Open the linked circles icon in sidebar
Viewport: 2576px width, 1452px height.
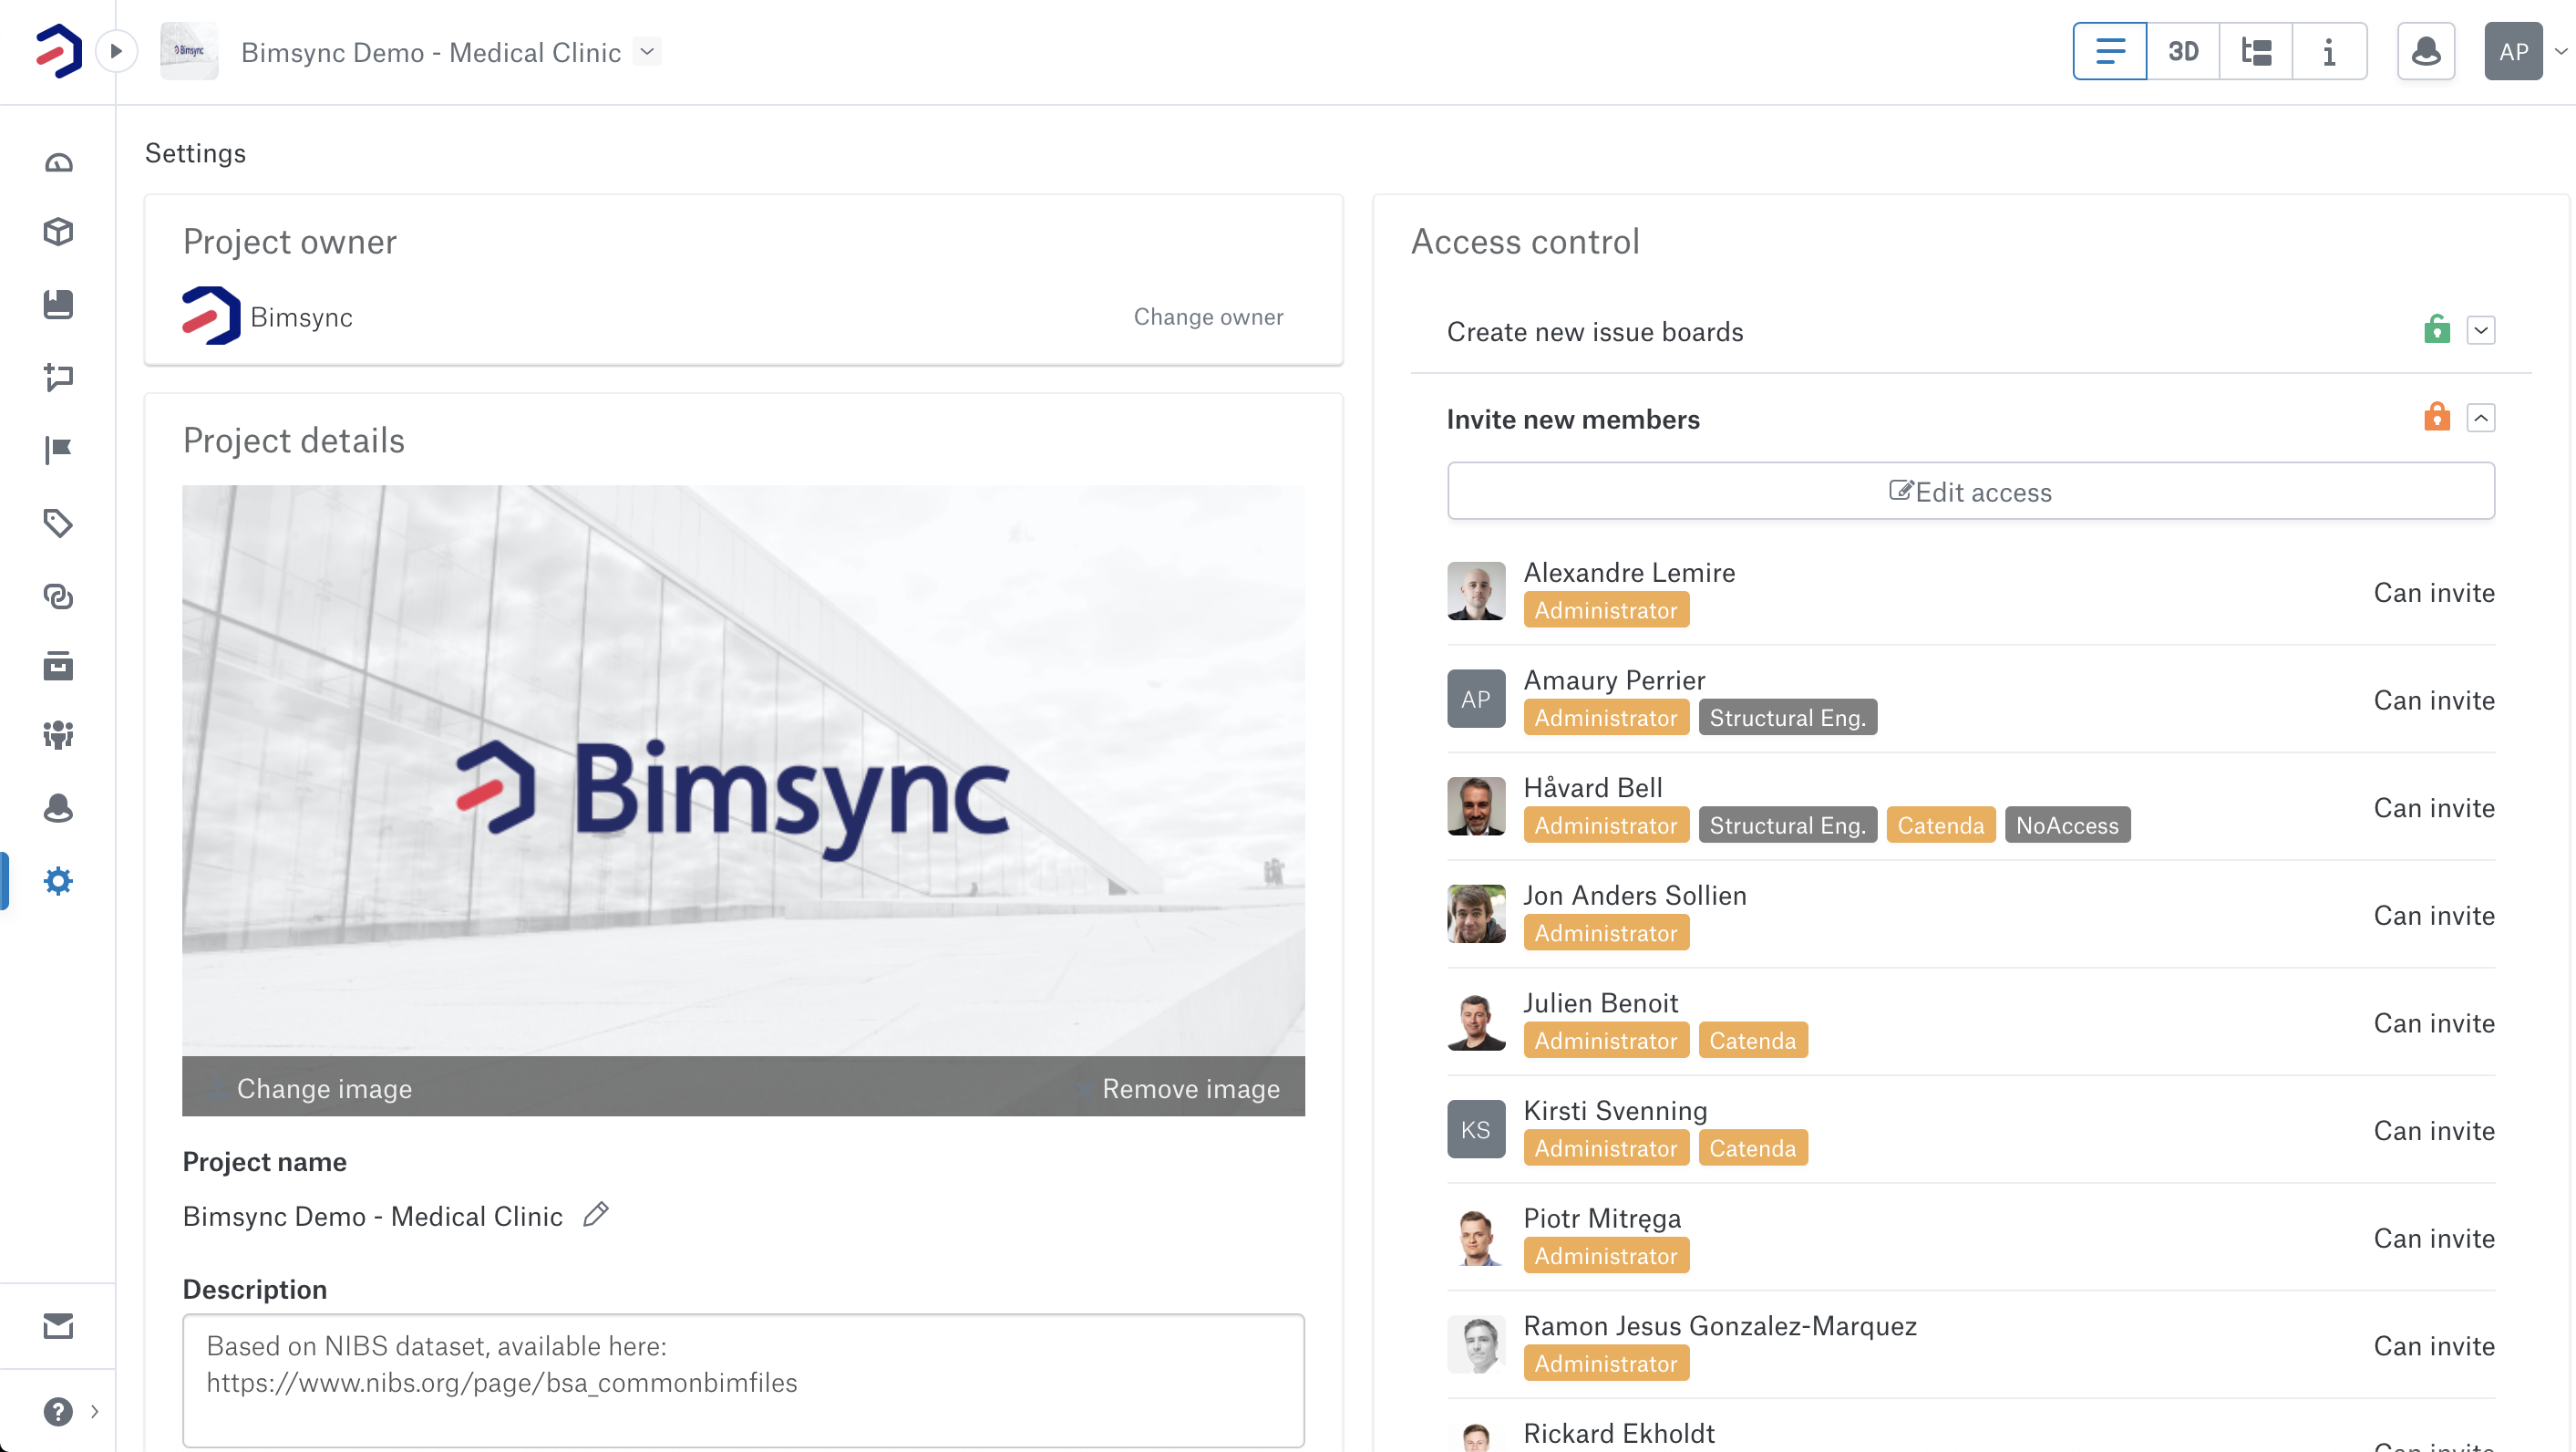point(58,596)
